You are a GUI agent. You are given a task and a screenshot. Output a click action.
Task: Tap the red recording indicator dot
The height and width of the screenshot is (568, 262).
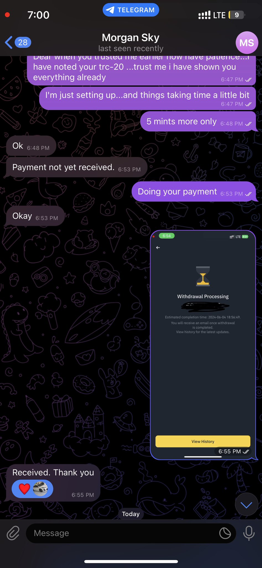pos(7,15)
